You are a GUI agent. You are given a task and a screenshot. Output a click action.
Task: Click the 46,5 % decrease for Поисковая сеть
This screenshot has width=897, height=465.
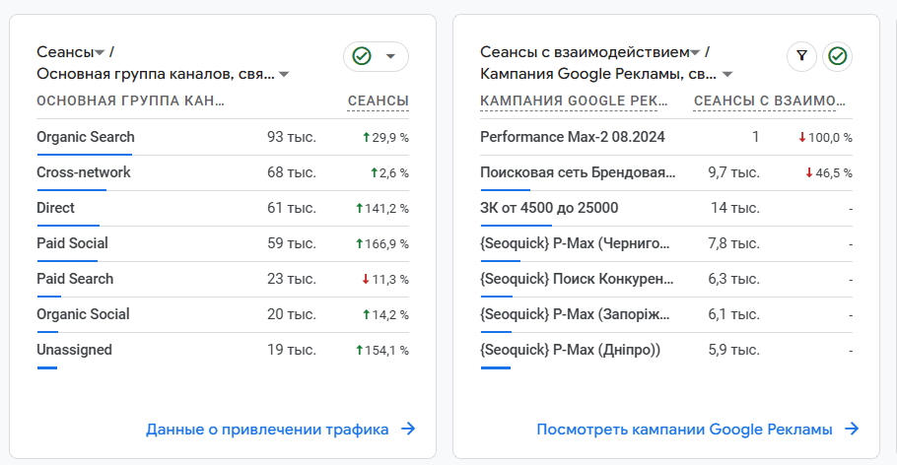829,173
